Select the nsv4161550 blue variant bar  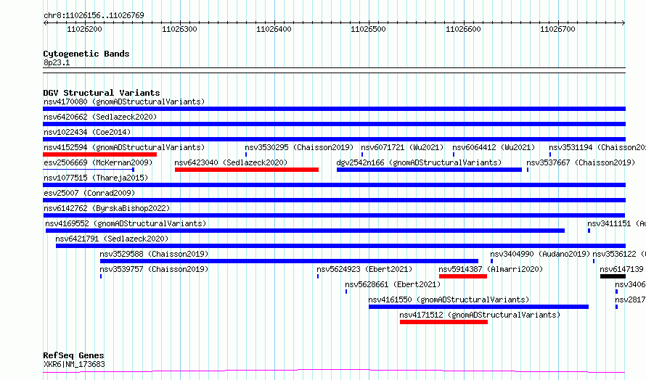(479, 307)
